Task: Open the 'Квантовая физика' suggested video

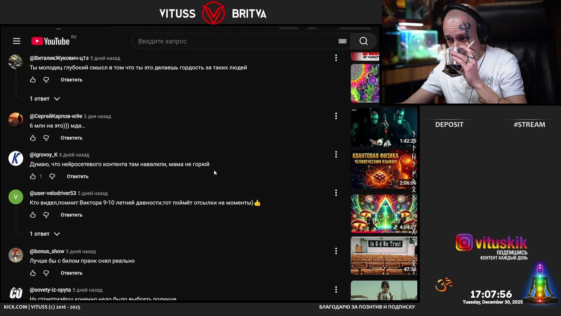Action: [384, 169]
